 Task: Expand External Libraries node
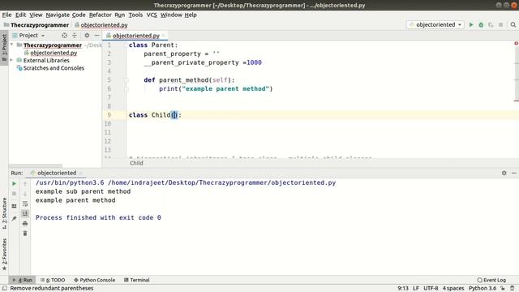12,60
